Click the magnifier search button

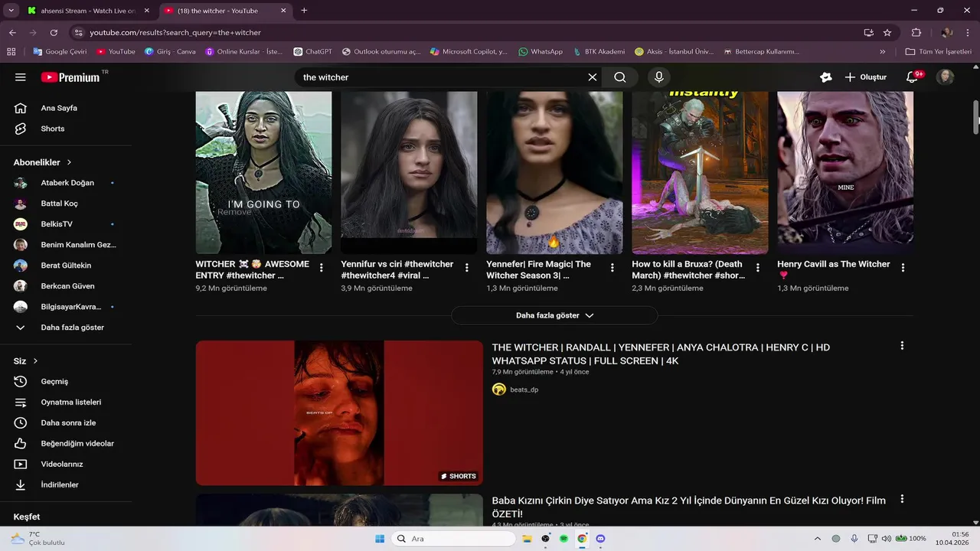[x=620, y=77]
